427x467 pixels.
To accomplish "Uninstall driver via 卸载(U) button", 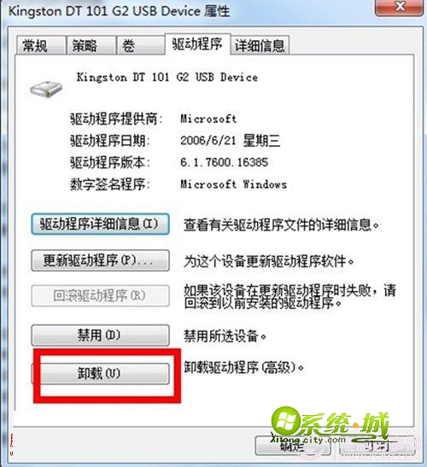I will (100, 373).
